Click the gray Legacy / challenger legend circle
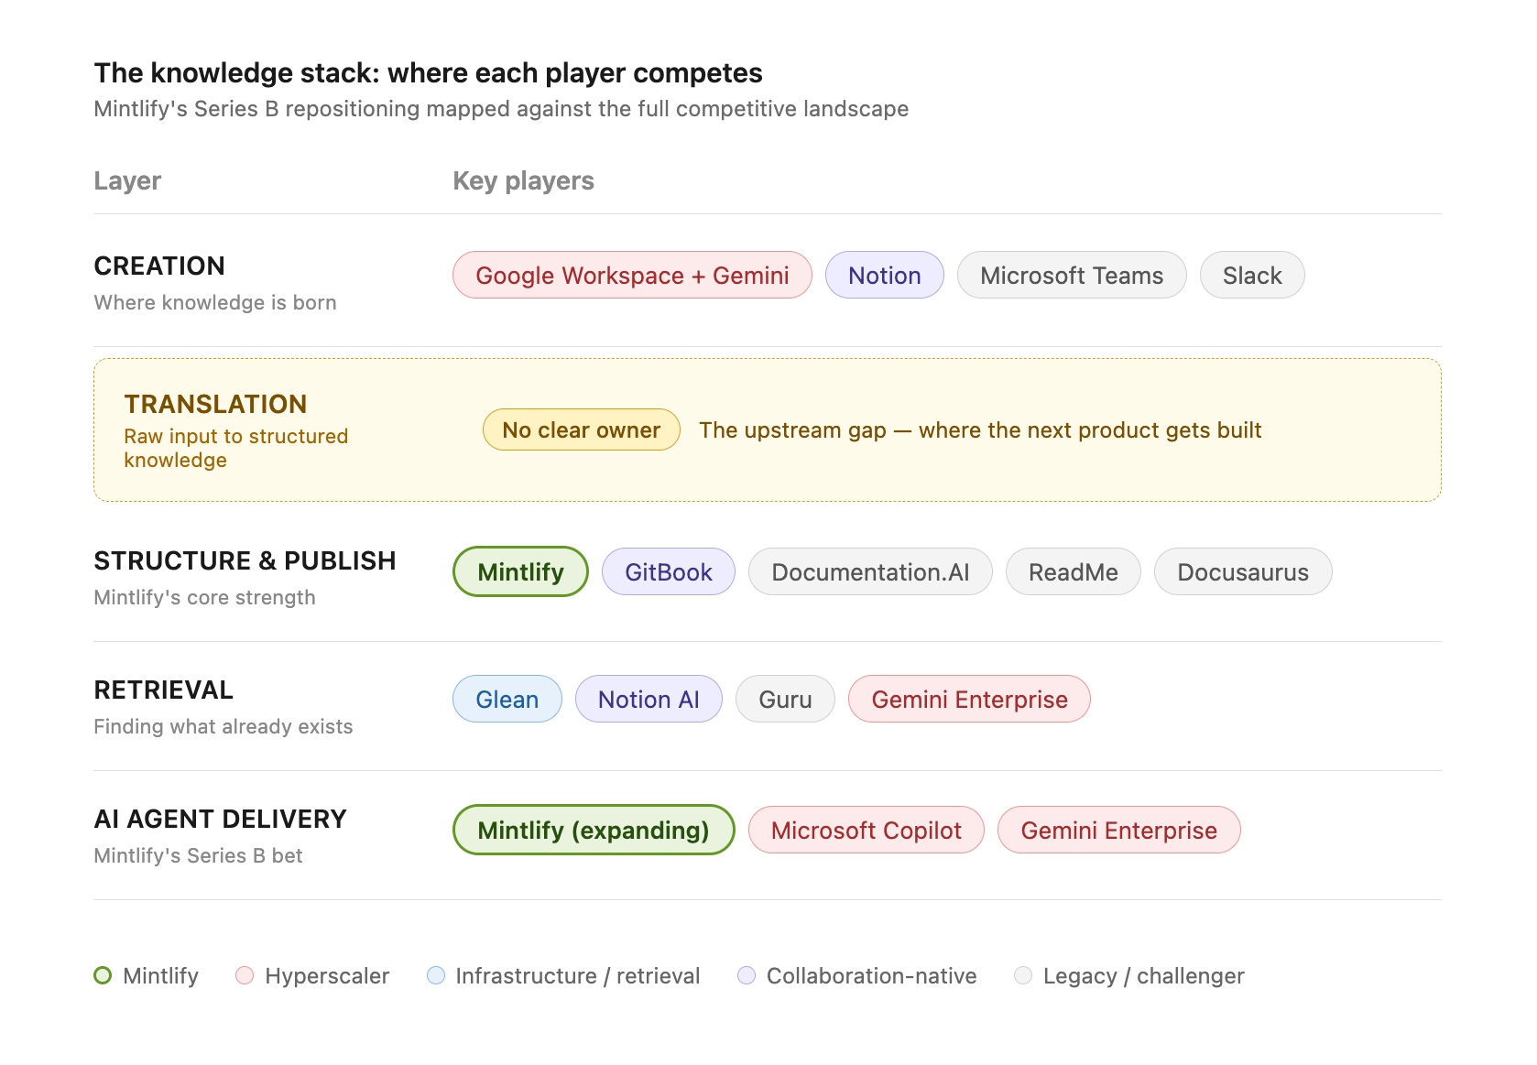 click(1023, 975)
